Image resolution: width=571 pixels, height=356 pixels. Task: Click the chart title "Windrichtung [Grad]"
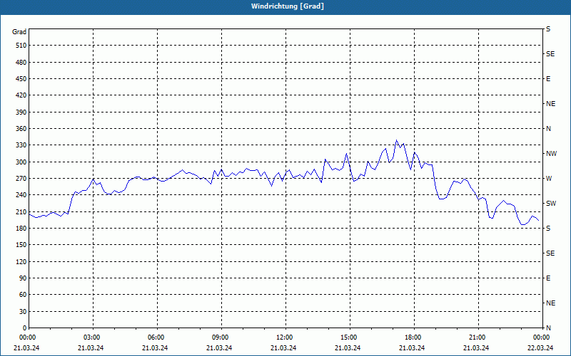[x=288, y=6]
